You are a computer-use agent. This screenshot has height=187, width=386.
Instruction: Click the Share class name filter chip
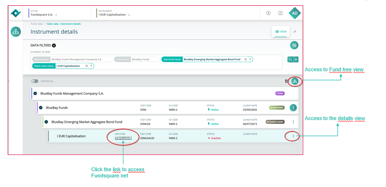(63, 66)
